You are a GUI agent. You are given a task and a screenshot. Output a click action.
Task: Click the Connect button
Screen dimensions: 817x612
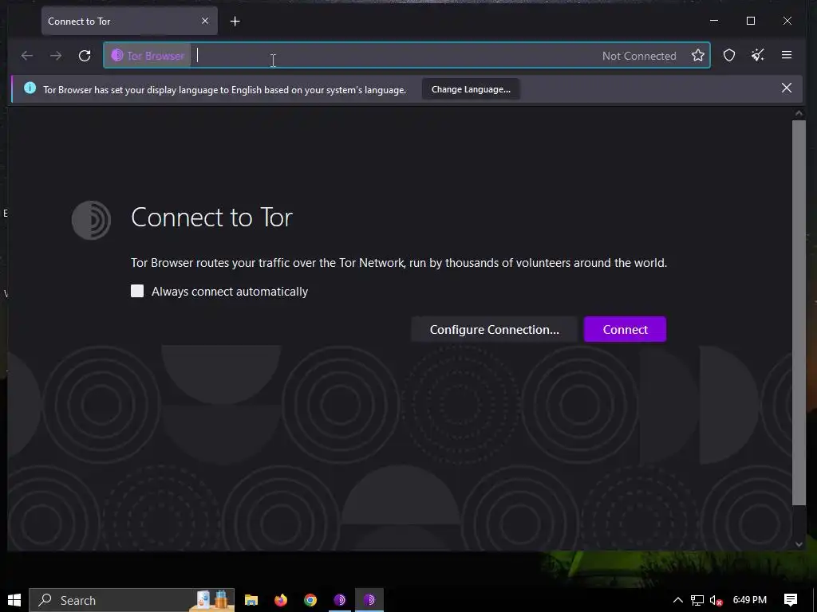[625, 329]
